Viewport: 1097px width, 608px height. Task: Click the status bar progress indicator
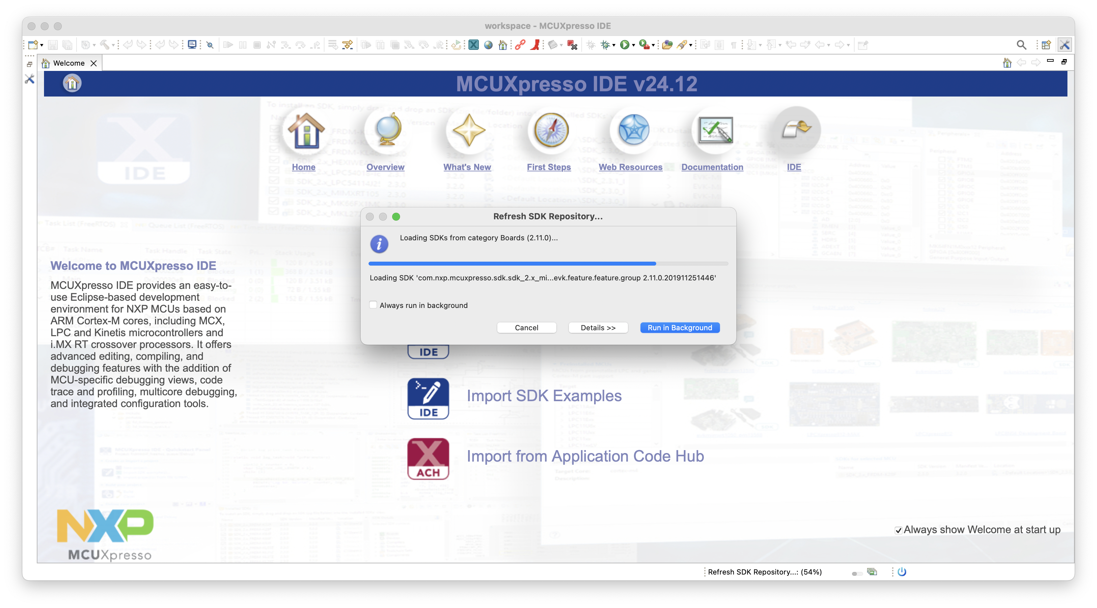pyautogui.click(x=857, y=573)
